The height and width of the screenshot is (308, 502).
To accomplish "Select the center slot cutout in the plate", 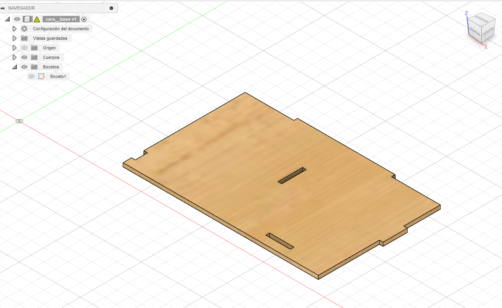I will pyautogui.click(x=292, y=175).
